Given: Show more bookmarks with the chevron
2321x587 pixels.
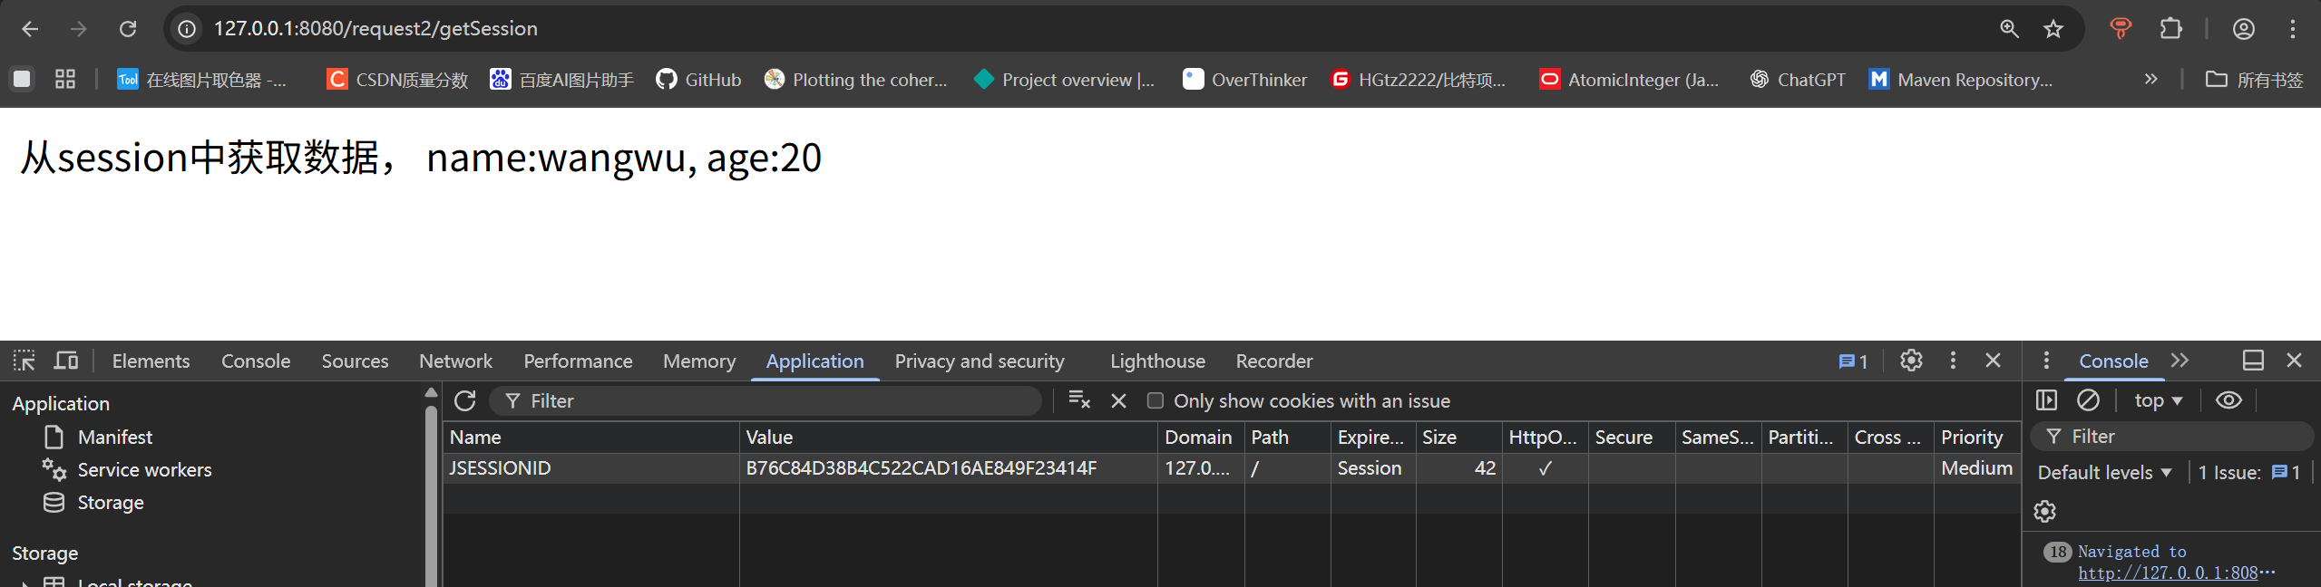Looking at the screenshot, I should tap(2150, 80).
